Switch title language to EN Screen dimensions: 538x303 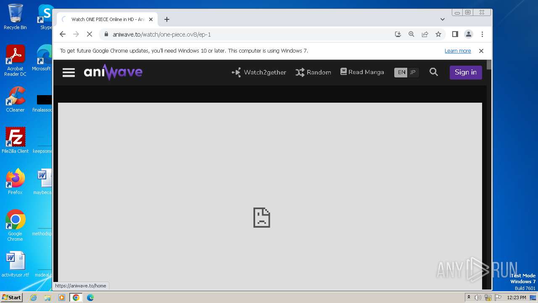pos(401,72)
